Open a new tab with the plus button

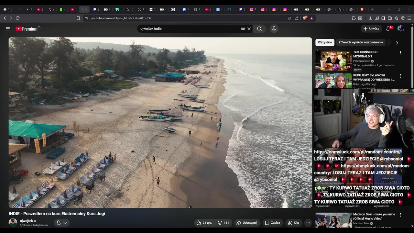tap(372, 9)
